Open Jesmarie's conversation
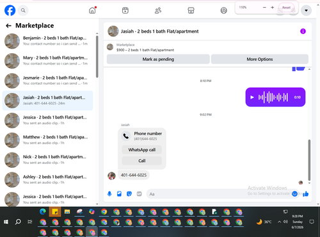The height and width of the screenshot is (237, 320). coord(47,81)
